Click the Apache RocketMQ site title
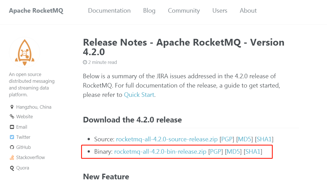 pos(36,11)
